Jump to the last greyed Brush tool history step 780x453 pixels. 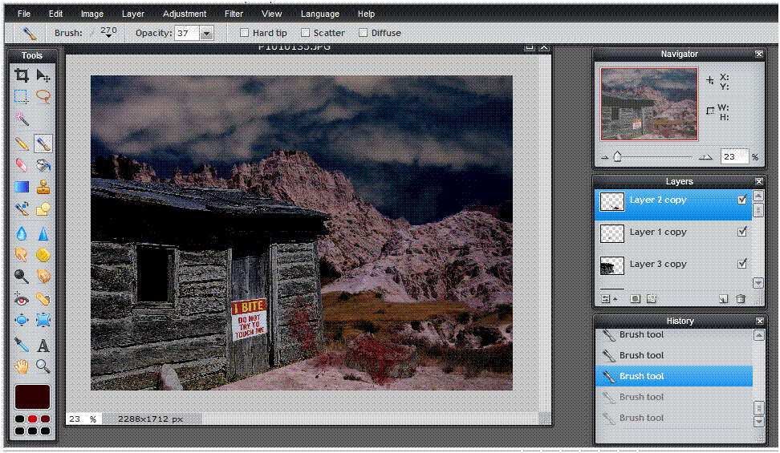coord(641,418)
